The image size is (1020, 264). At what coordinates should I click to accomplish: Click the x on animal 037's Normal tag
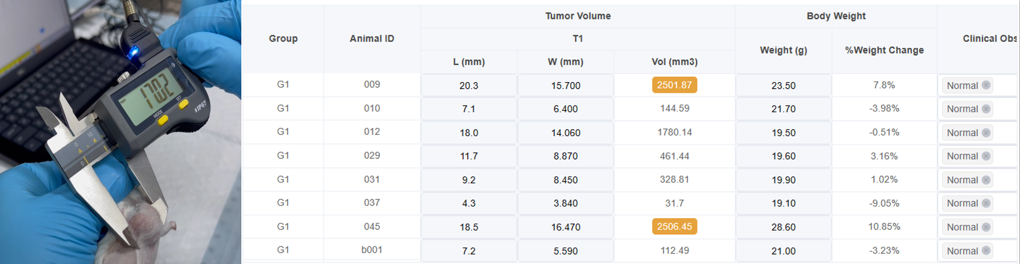(986, 203)
